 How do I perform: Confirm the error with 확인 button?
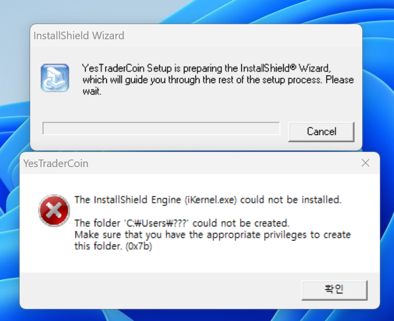point(335,290)
